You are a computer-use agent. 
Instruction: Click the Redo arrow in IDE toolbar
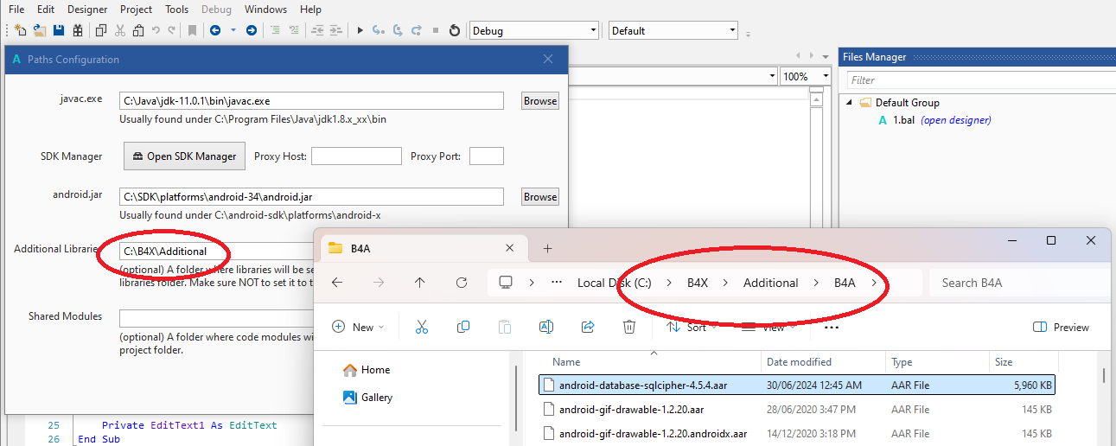click(x=171, y=30)
